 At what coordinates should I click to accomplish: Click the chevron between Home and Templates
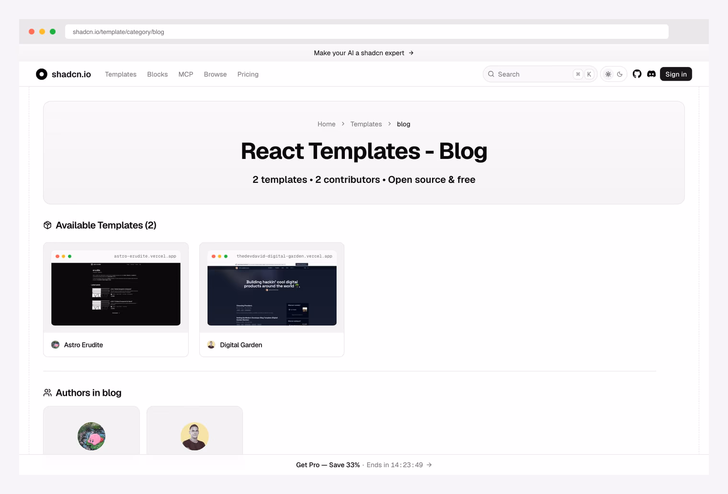[x=343, y=124]
